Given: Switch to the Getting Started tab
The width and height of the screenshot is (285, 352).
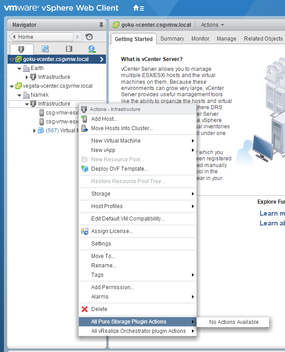Looking at the screenshot, I should [134, 39].
